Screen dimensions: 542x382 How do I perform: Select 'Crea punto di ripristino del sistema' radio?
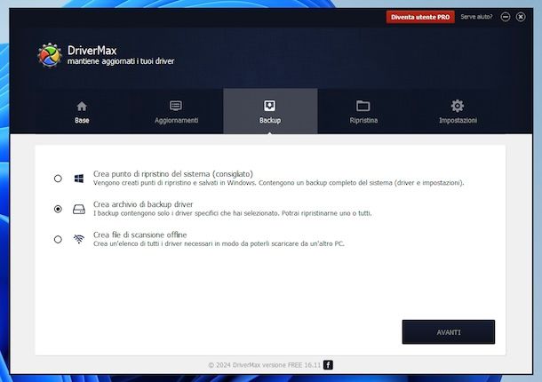(58, 179)
